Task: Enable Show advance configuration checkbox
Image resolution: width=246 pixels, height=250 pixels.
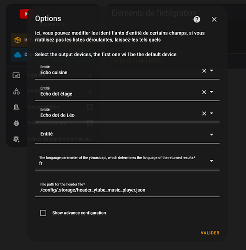Action: click(43, 213)
